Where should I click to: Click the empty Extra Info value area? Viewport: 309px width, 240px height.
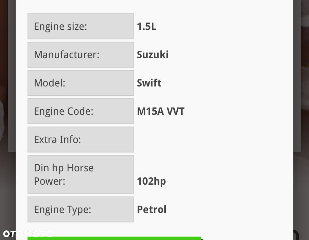(x=185, y=139)
